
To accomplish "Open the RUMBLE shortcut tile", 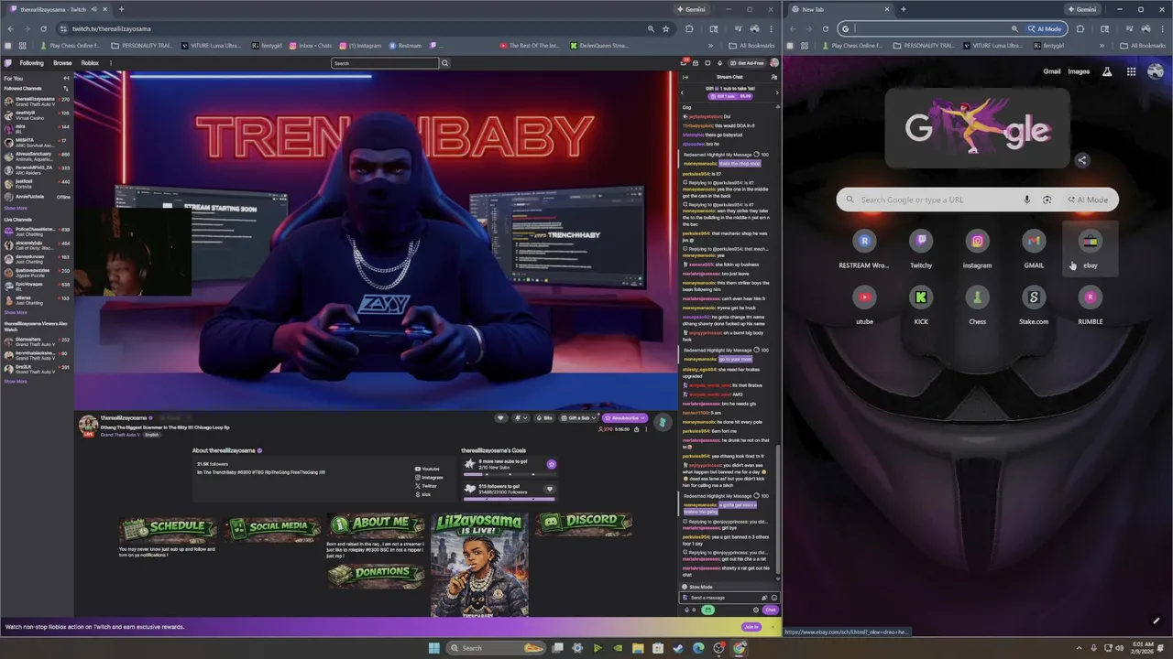I will tap(1090, 305).
